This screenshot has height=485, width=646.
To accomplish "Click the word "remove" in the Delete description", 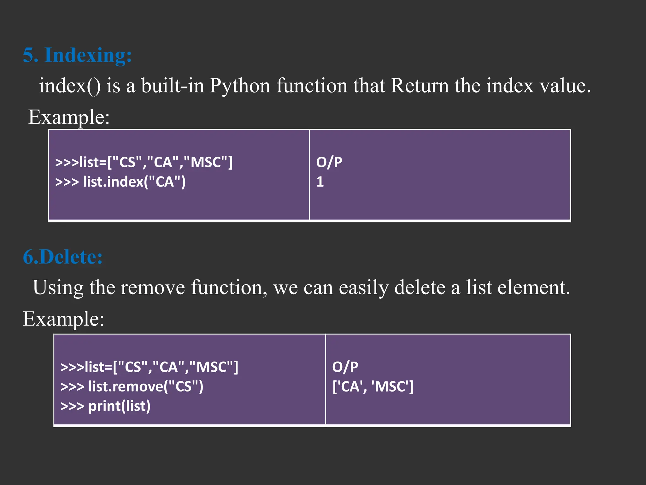I will click(153, 288).
